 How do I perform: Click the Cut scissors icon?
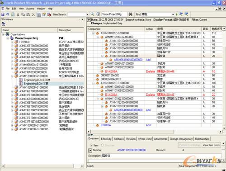(x=18, y=14)
